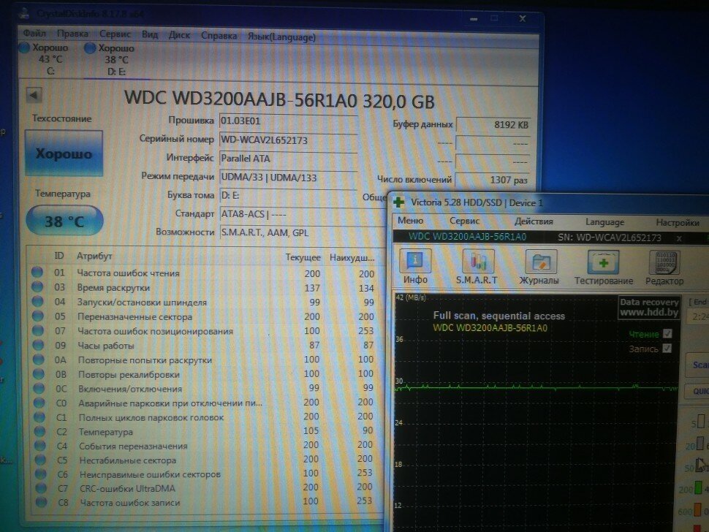
Task: Open Language menu in Victoria
Action: (x=604, y=221)
